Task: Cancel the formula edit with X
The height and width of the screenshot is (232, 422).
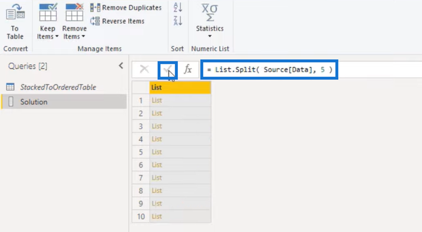Action: click(145, 69)
